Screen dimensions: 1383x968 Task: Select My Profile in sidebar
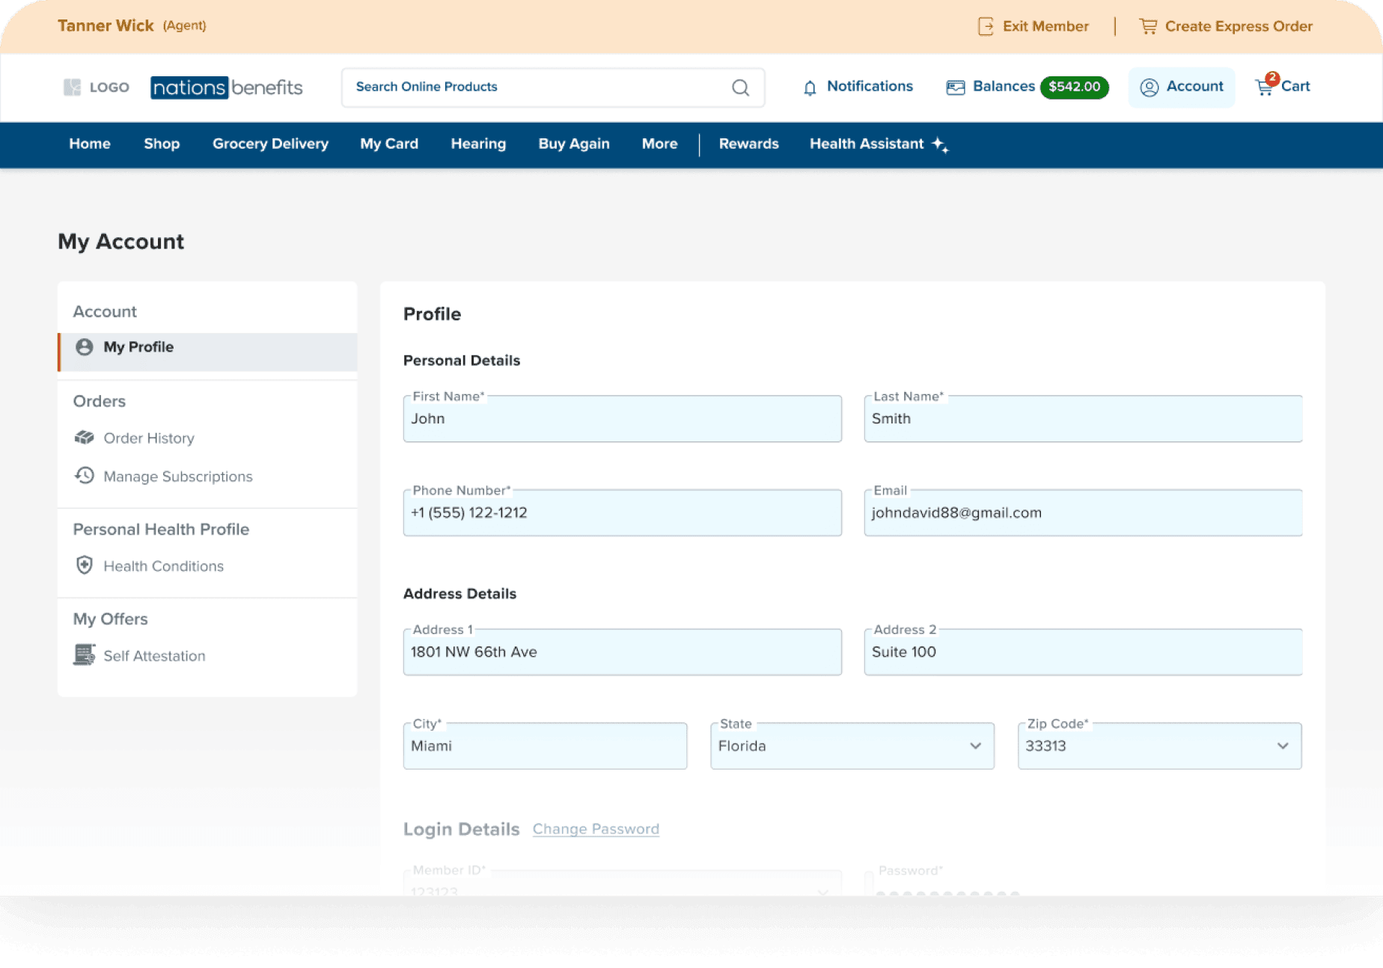tap(138, 347)
